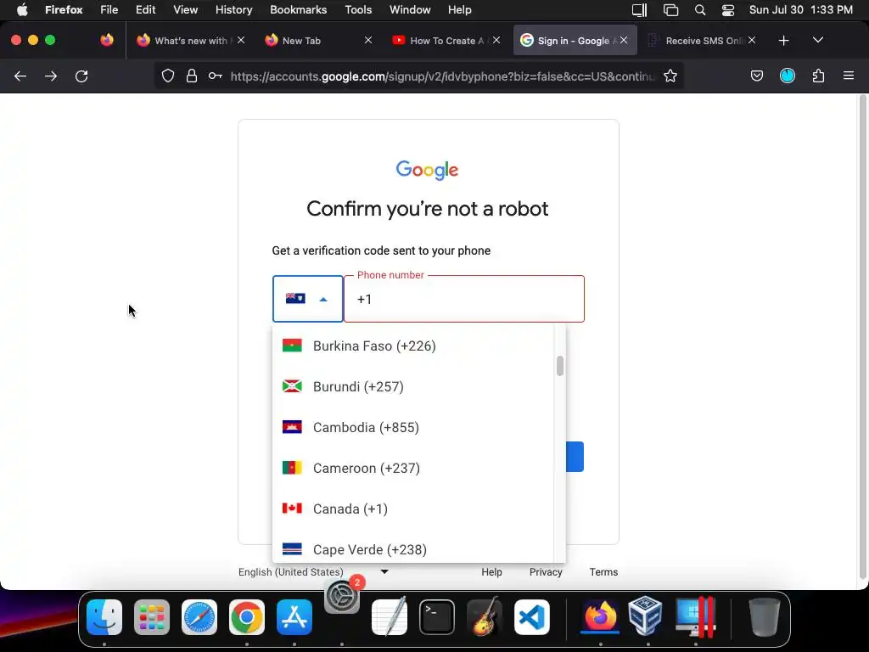
Task: Open the Privacy link
Action: coord(546,571)
